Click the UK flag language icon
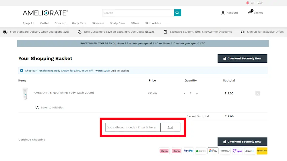 pyautogui.click(x=248, y=3)
